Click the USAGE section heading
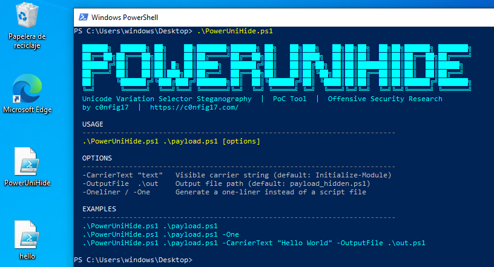 [93, 124]
